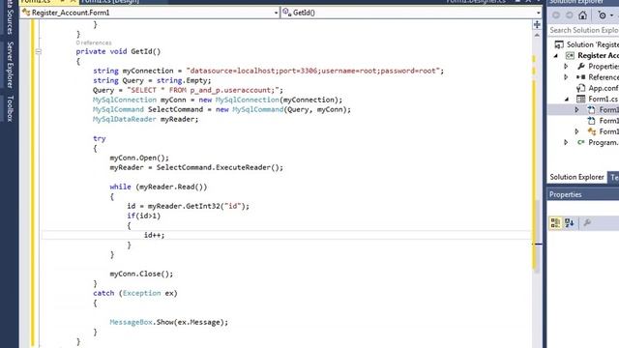Click 'myConn.Close();' line
This screenshot has height=348, width=619.
click(141, 274)
